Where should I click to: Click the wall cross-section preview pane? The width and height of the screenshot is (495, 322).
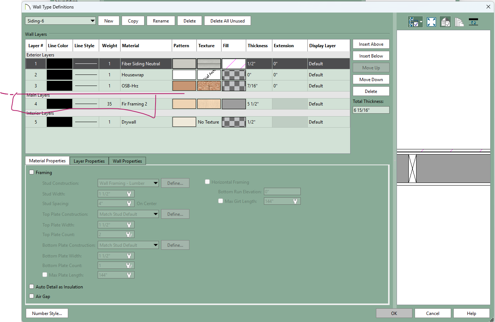tap(443, 168)
